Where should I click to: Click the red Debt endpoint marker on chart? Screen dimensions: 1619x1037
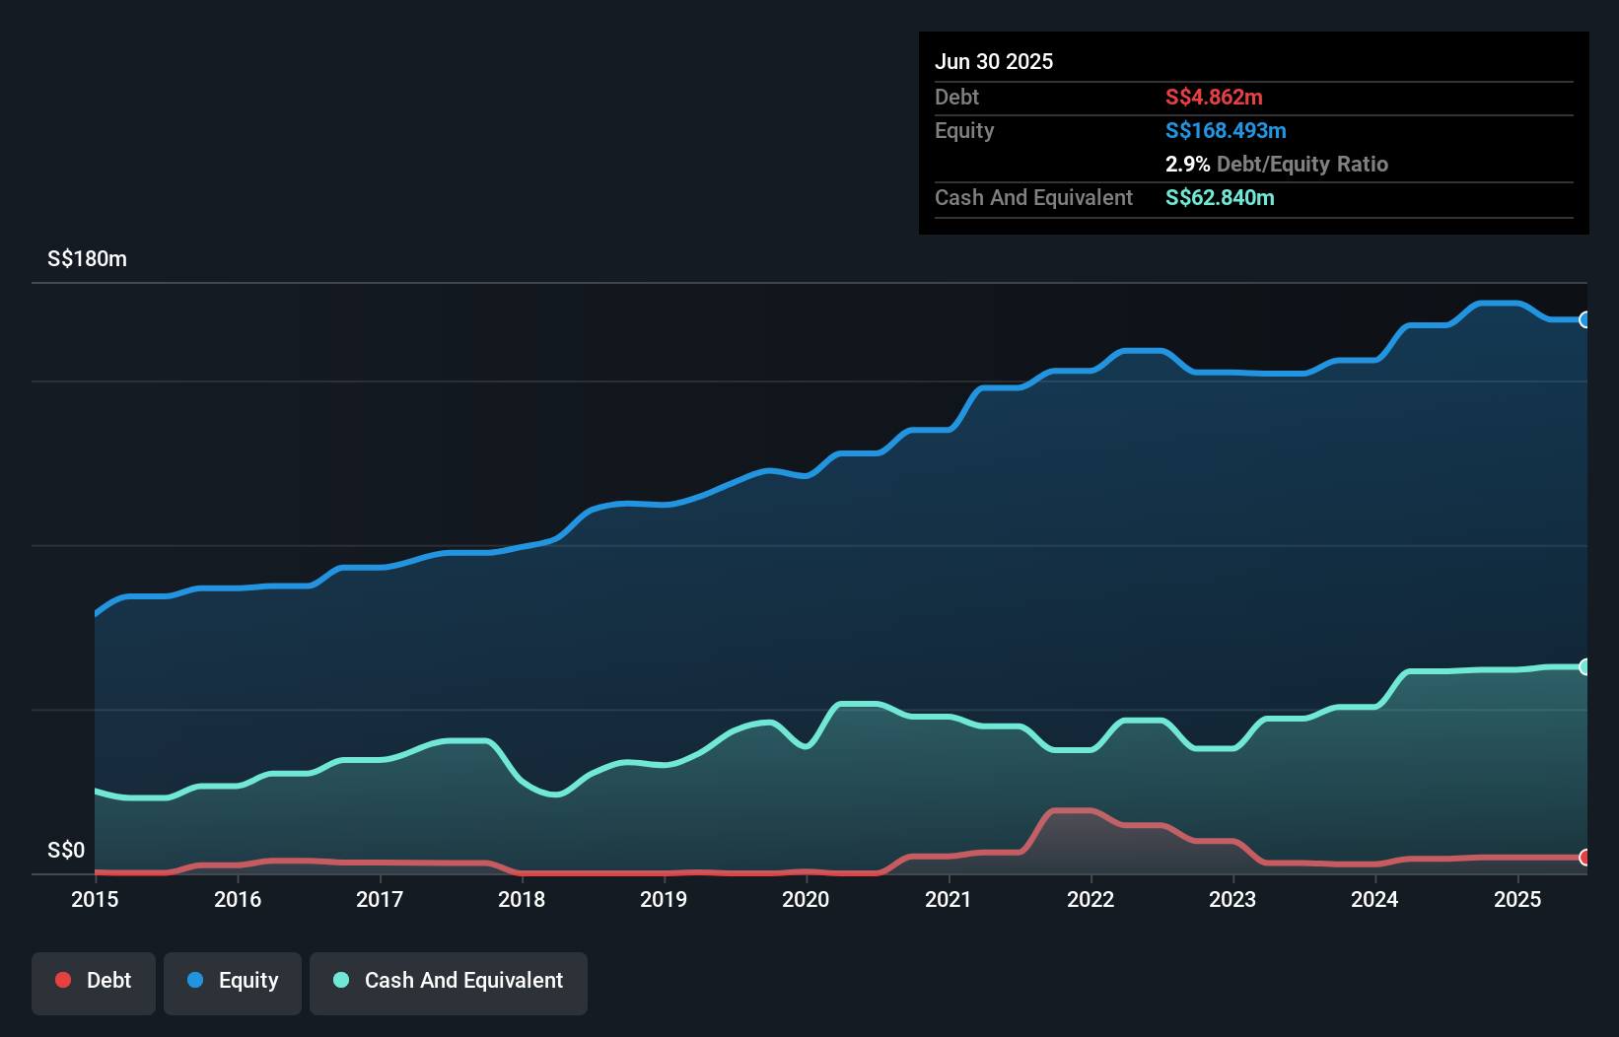click(1584, 858)
